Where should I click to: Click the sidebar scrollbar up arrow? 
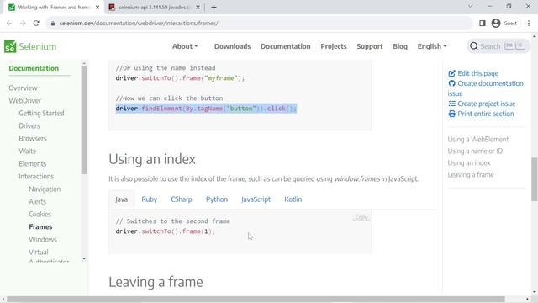84,64
